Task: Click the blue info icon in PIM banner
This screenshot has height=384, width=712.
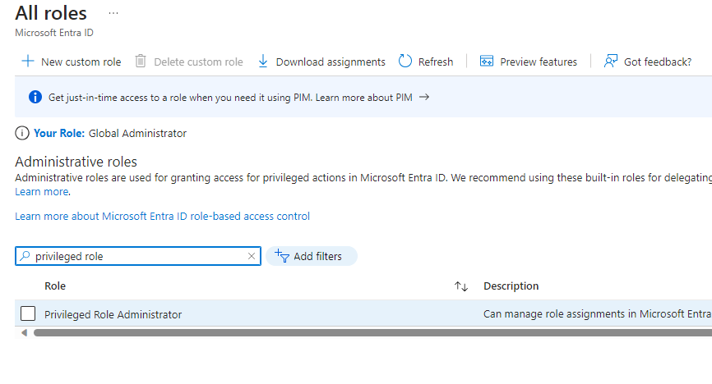Action: (35, 97)
